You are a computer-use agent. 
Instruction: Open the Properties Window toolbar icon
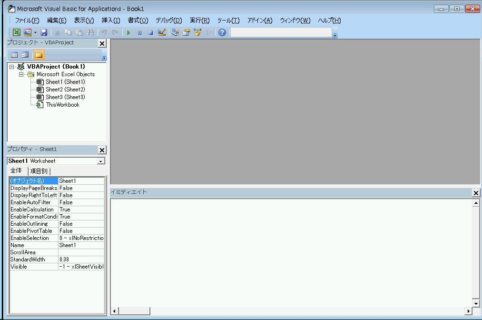click(x=187, y=33)
